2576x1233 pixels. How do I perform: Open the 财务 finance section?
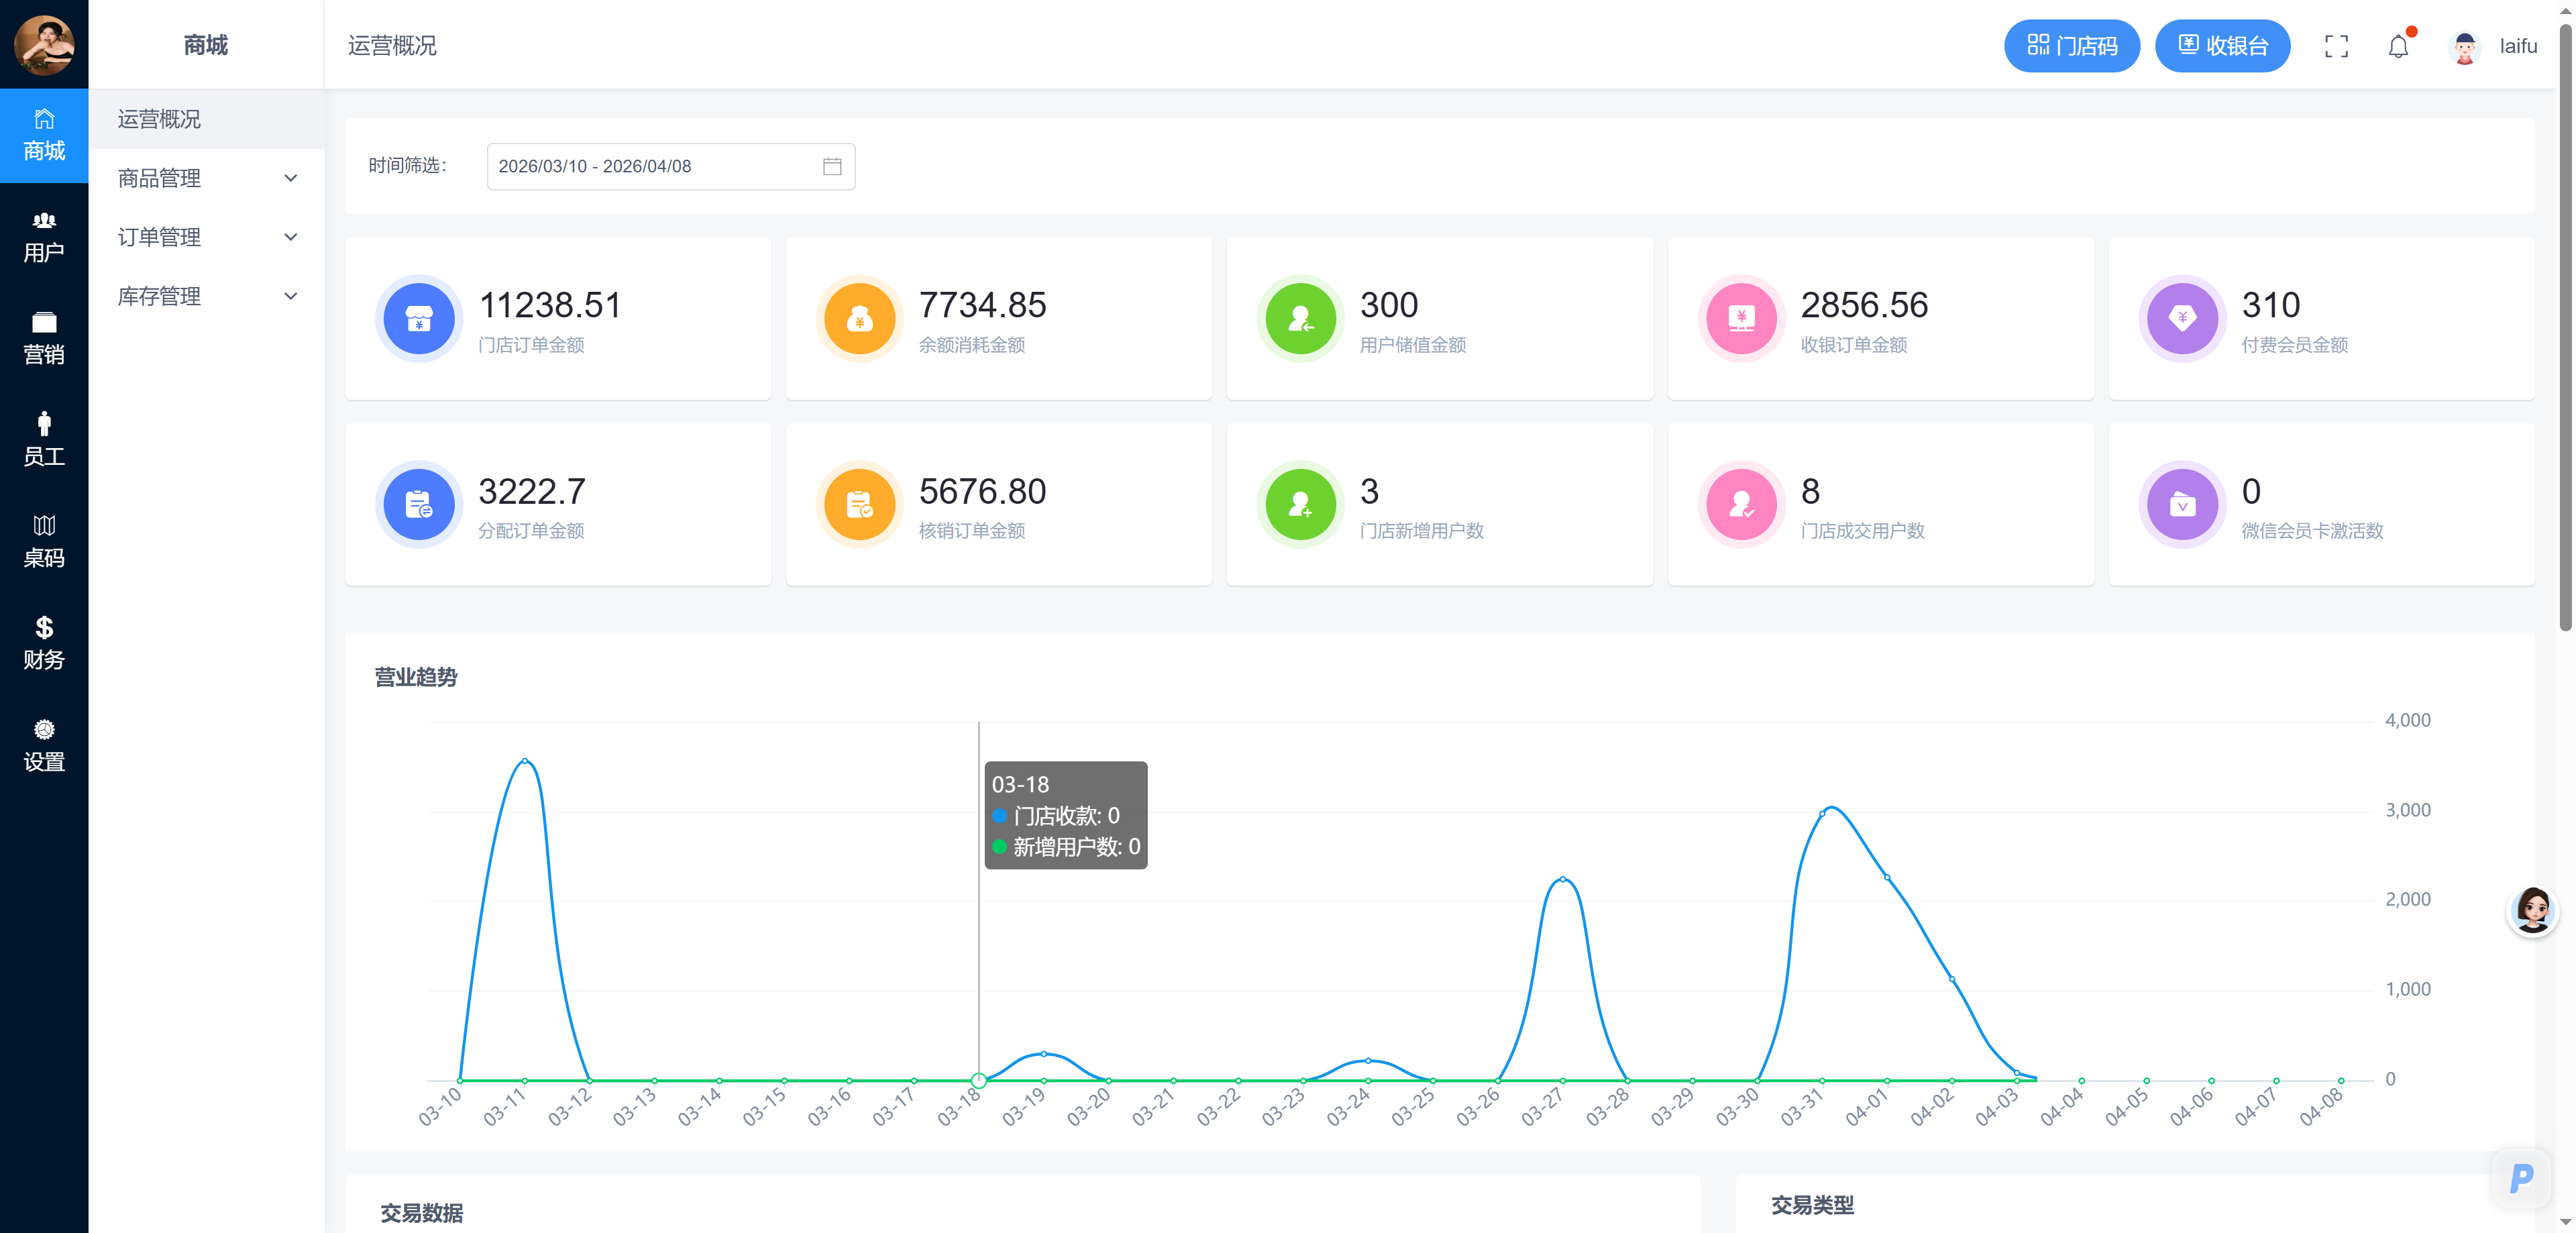44,645
